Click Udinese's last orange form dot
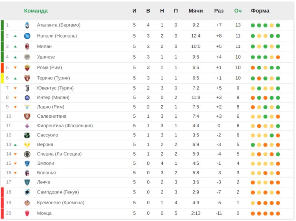Viewport: 296px width, 221px height. point(278,57)
